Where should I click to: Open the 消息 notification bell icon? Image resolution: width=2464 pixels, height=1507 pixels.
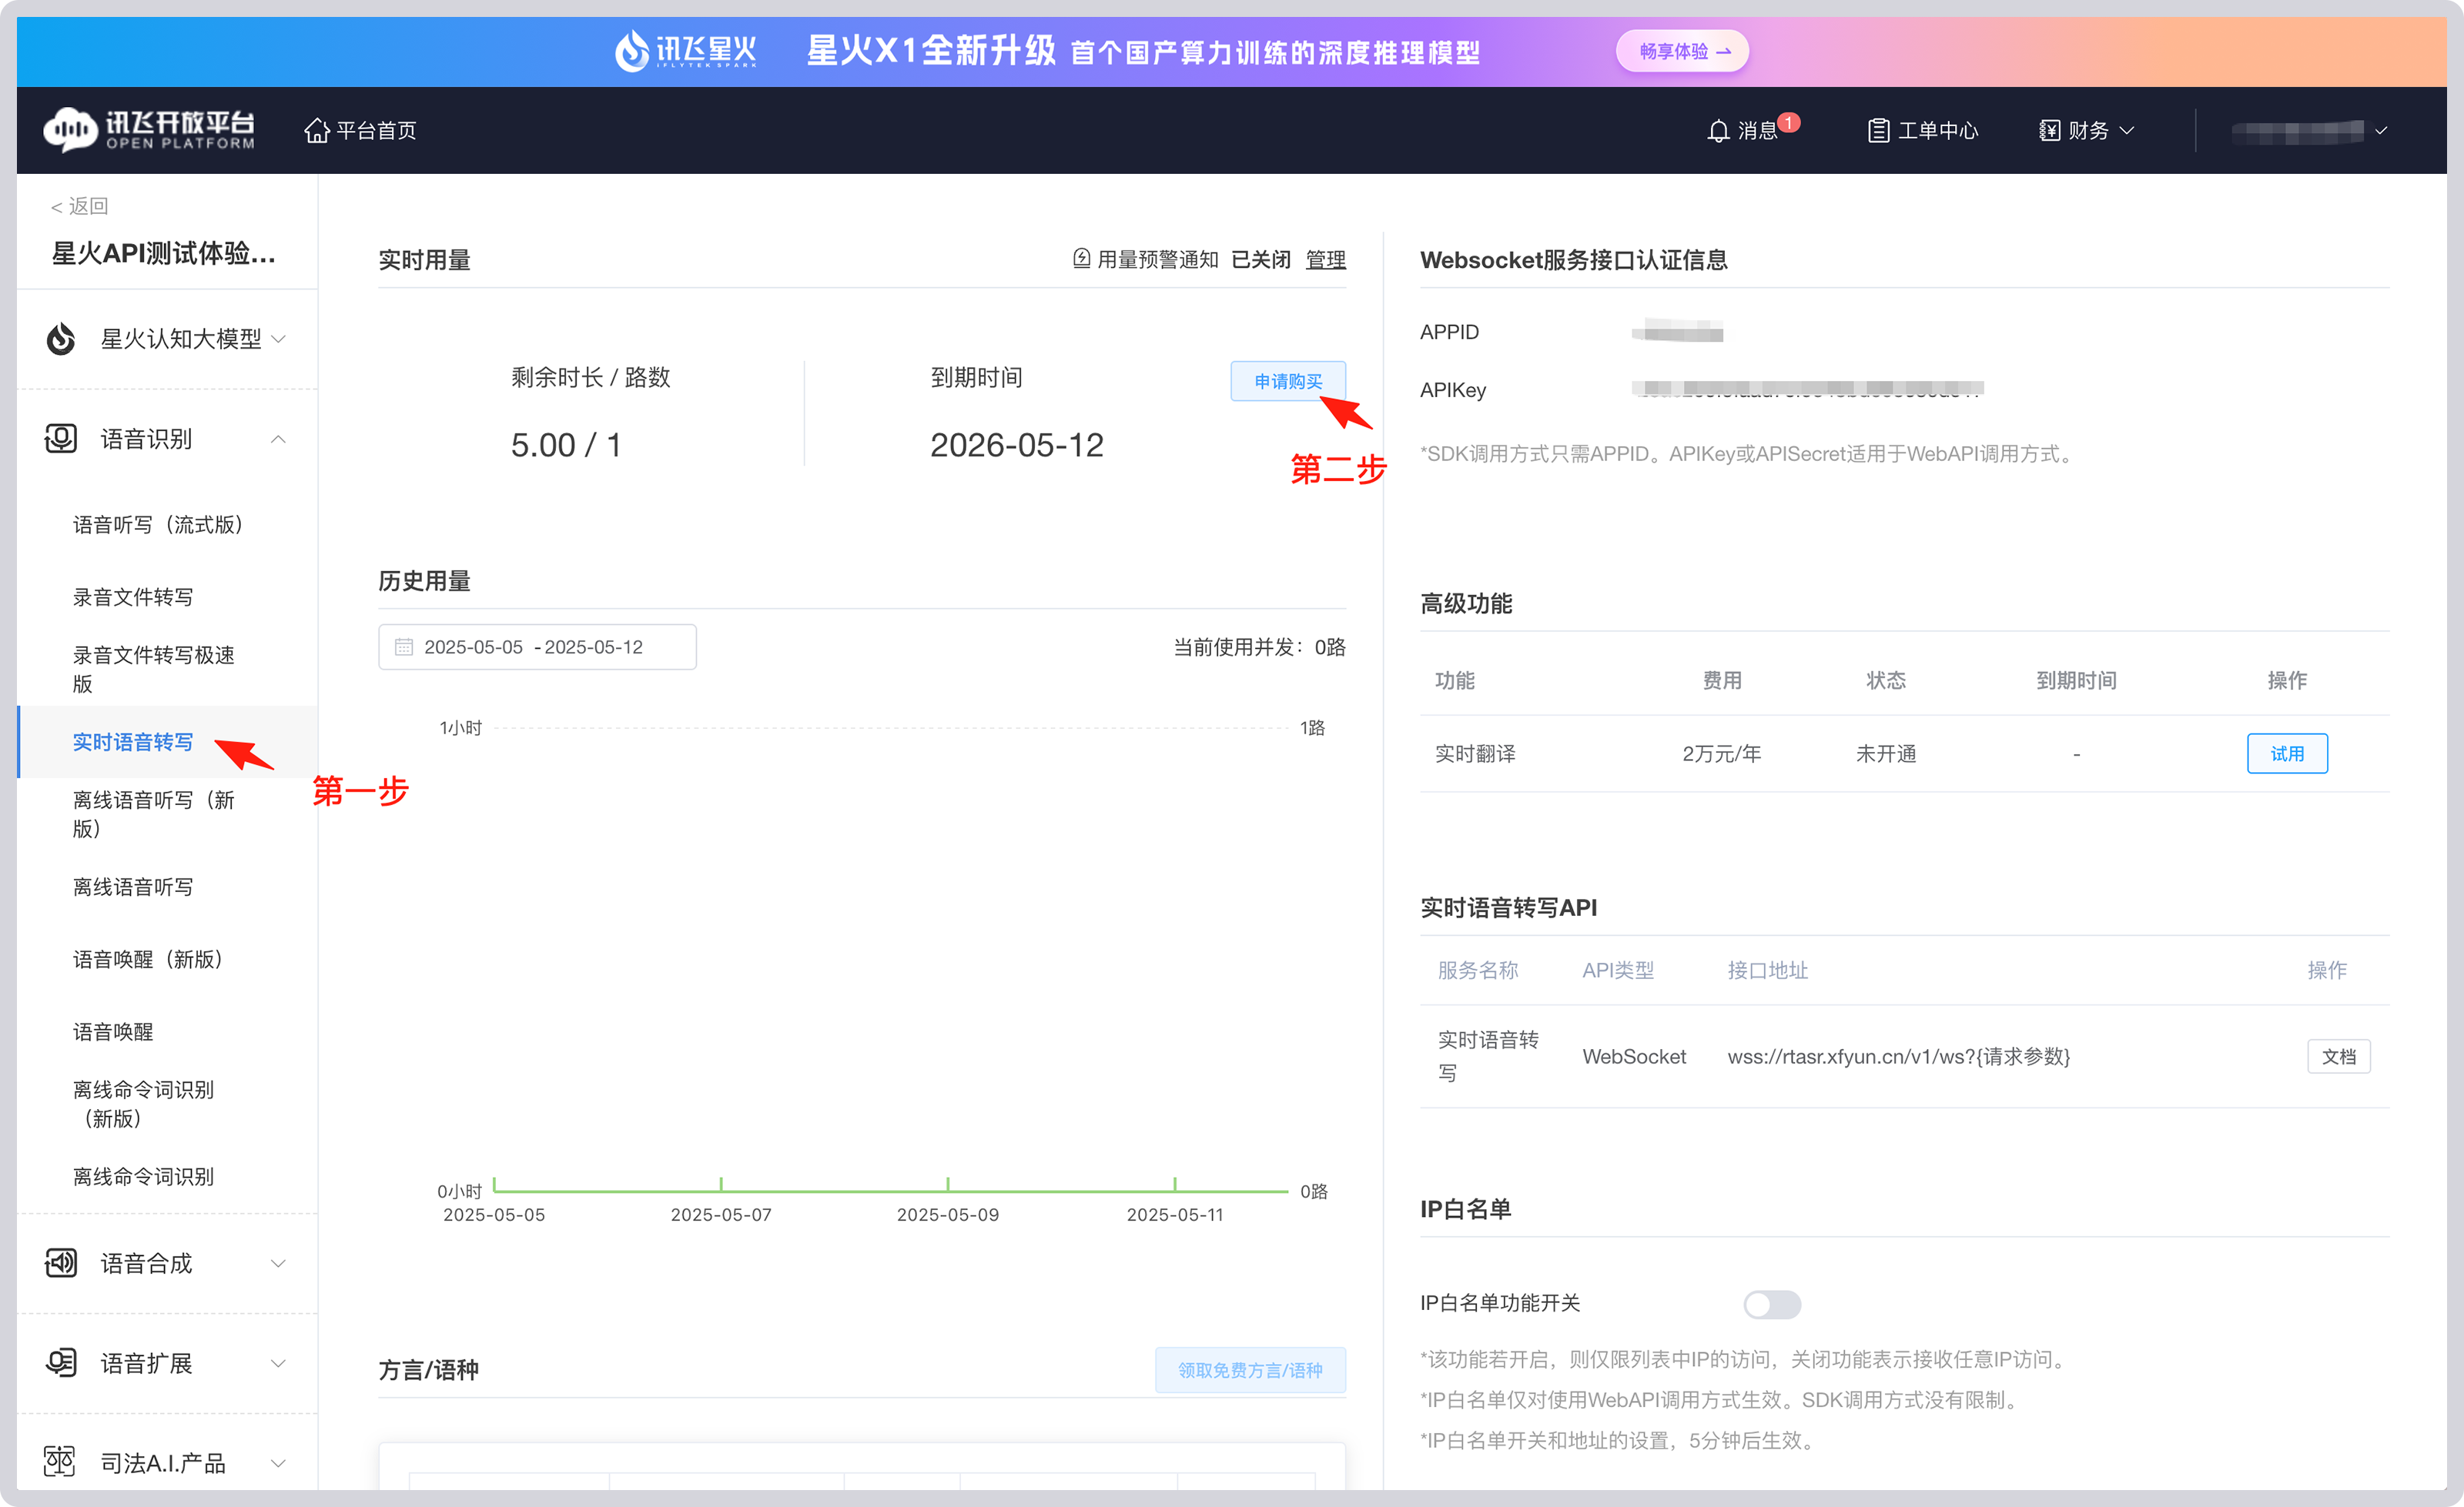[1718, 129]
